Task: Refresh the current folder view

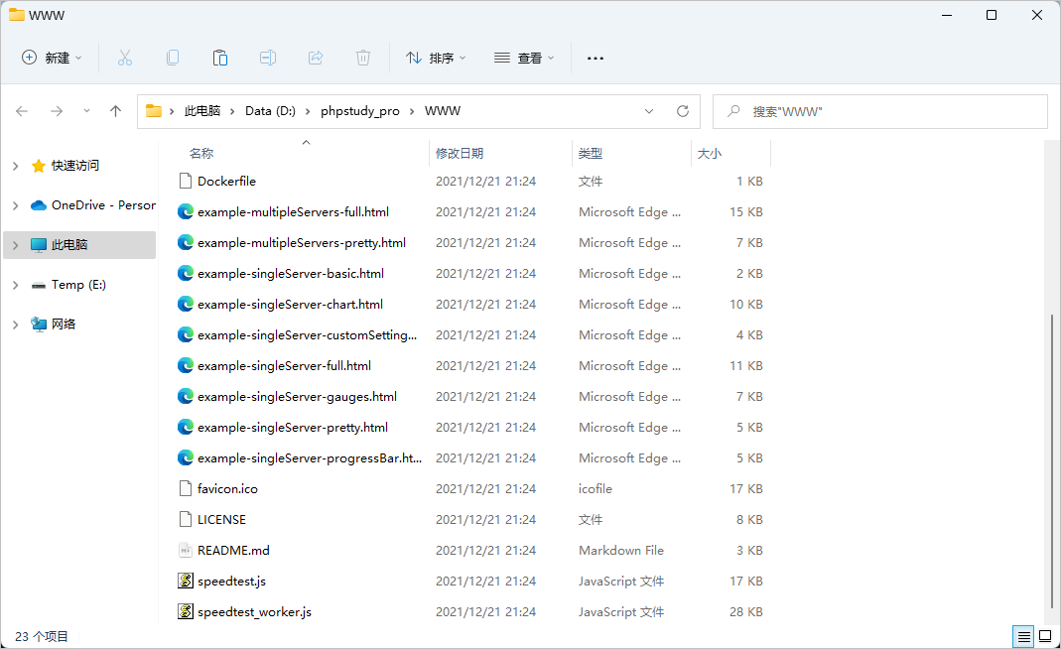Action: click(682, 111)
